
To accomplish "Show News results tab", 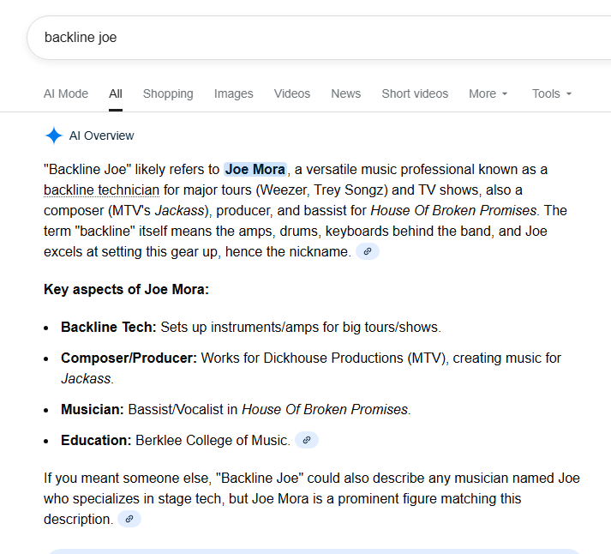I will click(x=346, y=93).
